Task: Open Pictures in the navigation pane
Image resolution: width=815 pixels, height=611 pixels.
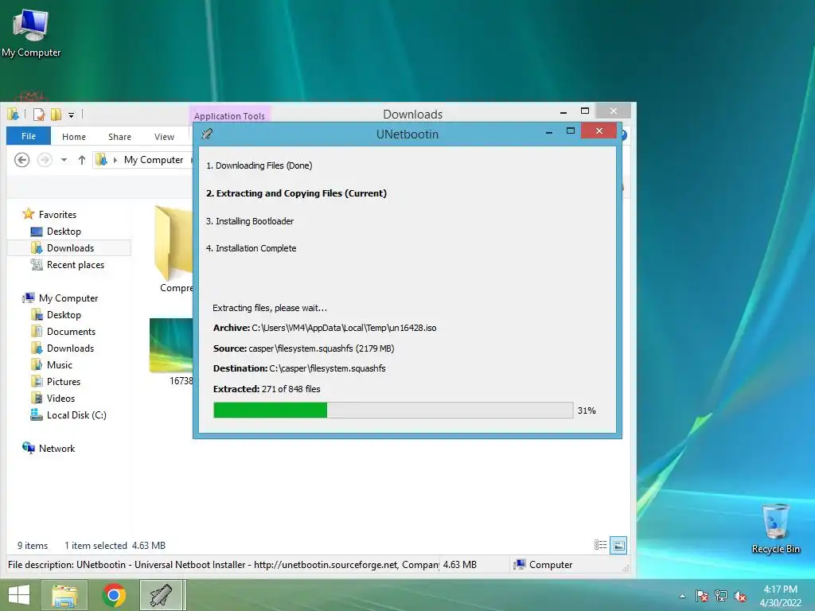Action: coord(64,381)
